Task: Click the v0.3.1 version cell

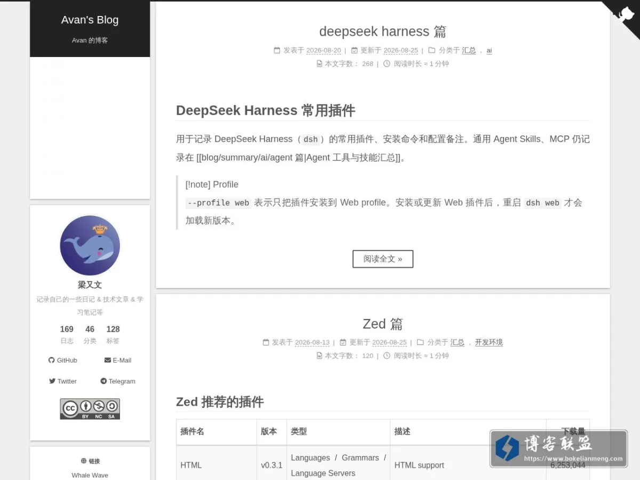Action: point(272,465)
